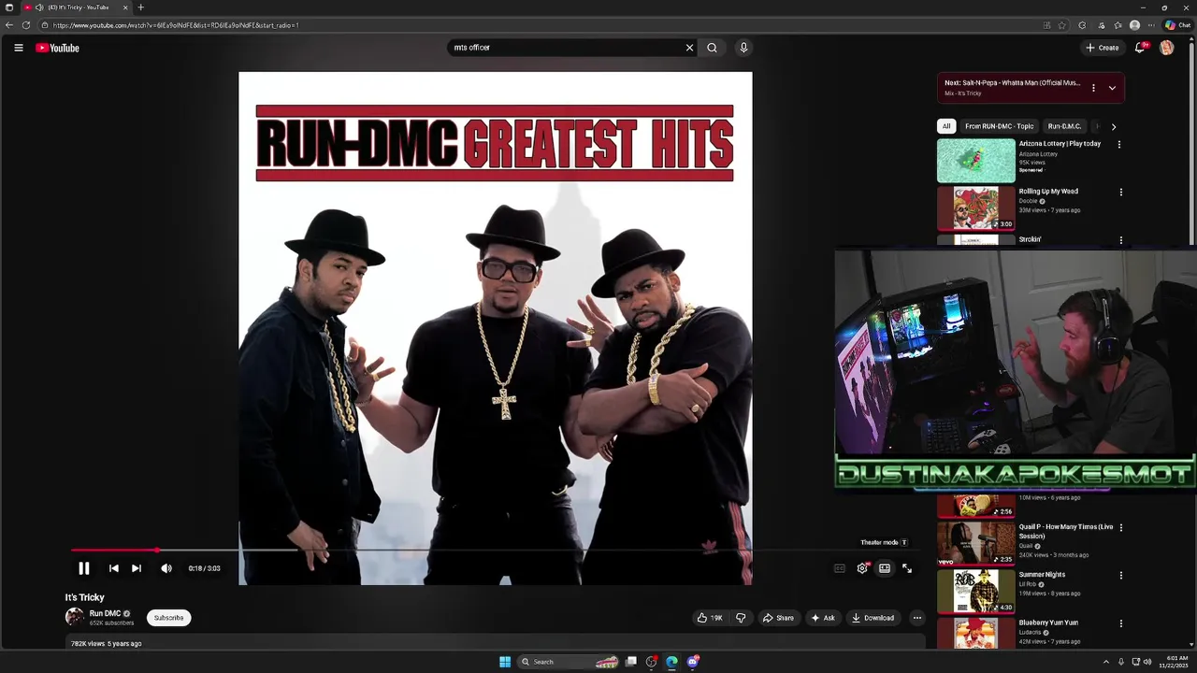Open the Run DMC channel avatar

[x=75, y=617]
